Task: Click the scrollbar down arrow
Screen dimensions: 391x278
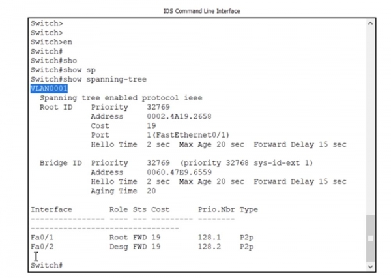Action: [x=371, y=266]
